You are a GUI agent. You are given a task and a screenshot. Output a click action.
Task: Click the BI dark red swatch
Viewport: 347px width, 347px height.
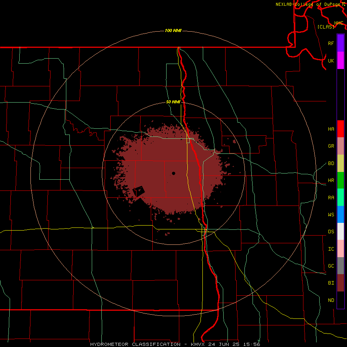(340, 283)
